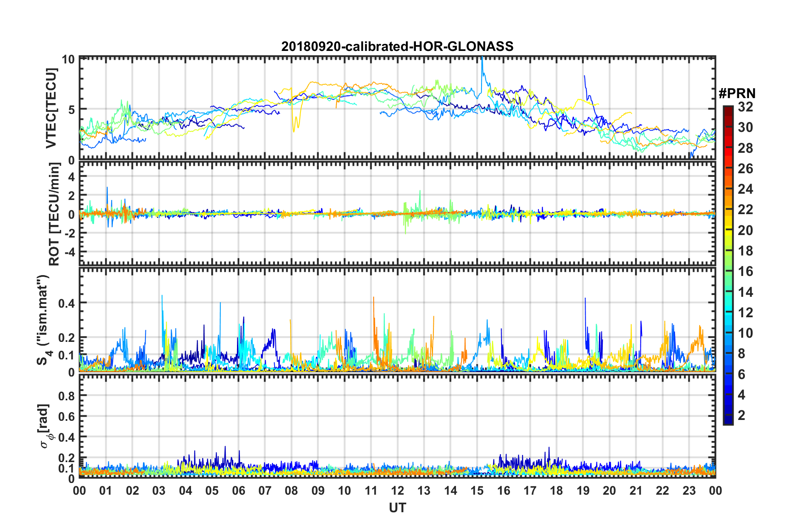Screen dimensions: 795x531
Task: Click the 21 hour tick on UT axis
Action: (636, 491)
